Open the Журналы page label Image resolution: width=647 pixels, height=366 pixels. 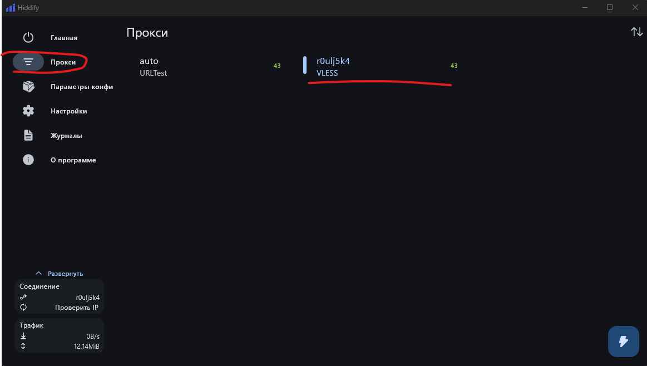tap(66, 135)
